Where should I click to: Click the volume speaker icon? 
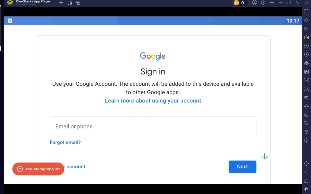pyautogui.click(x=306, y=20)
